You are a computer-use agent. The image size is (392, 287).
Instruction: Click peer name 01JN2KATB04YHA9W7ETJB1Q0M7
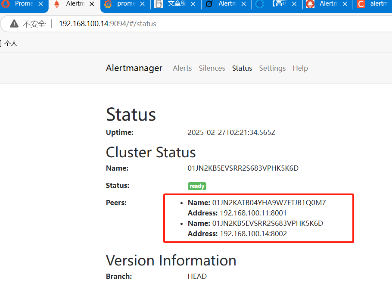[269, 203]
